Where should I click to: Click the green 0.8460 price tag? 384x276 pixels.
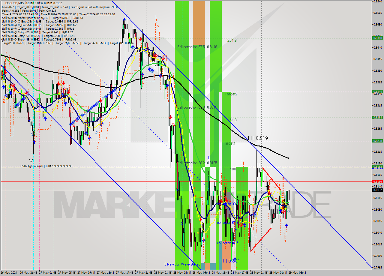[377, 38]
